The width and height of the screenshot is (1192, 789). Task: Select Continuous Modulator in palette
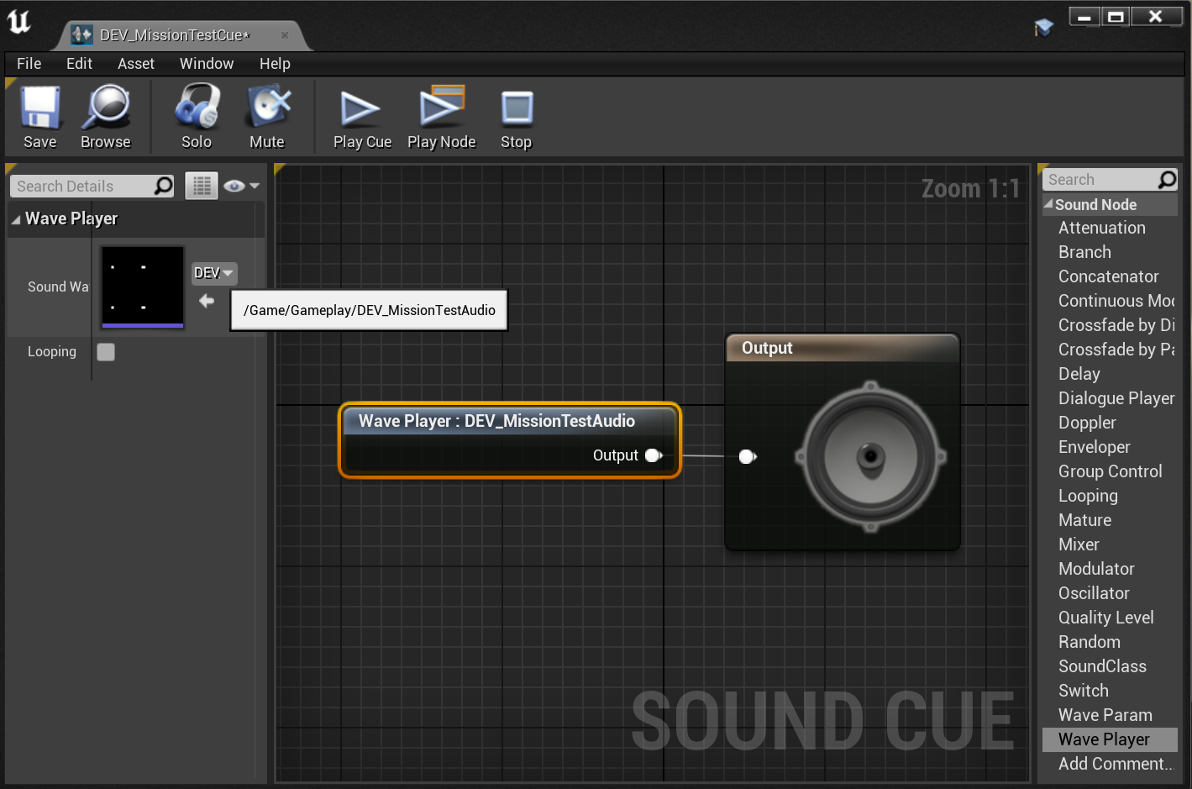pyautogui.click(x=1116, y=301)
